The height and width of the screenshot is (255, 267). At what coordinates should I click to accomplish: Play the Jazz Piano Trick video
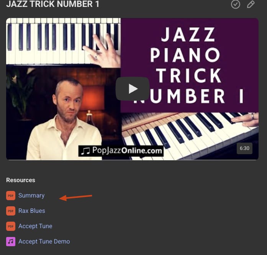[x=132, y=89]
